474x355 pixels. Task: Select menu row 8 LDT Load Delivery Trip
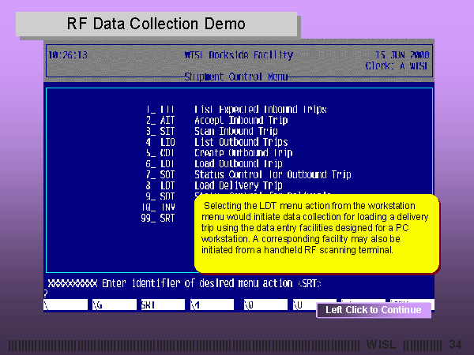coord(214,185)
